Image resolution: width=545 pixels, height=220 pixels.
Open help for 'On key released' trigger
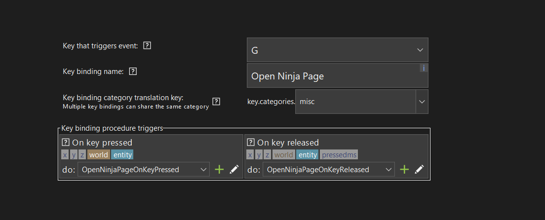coord(250,143)
